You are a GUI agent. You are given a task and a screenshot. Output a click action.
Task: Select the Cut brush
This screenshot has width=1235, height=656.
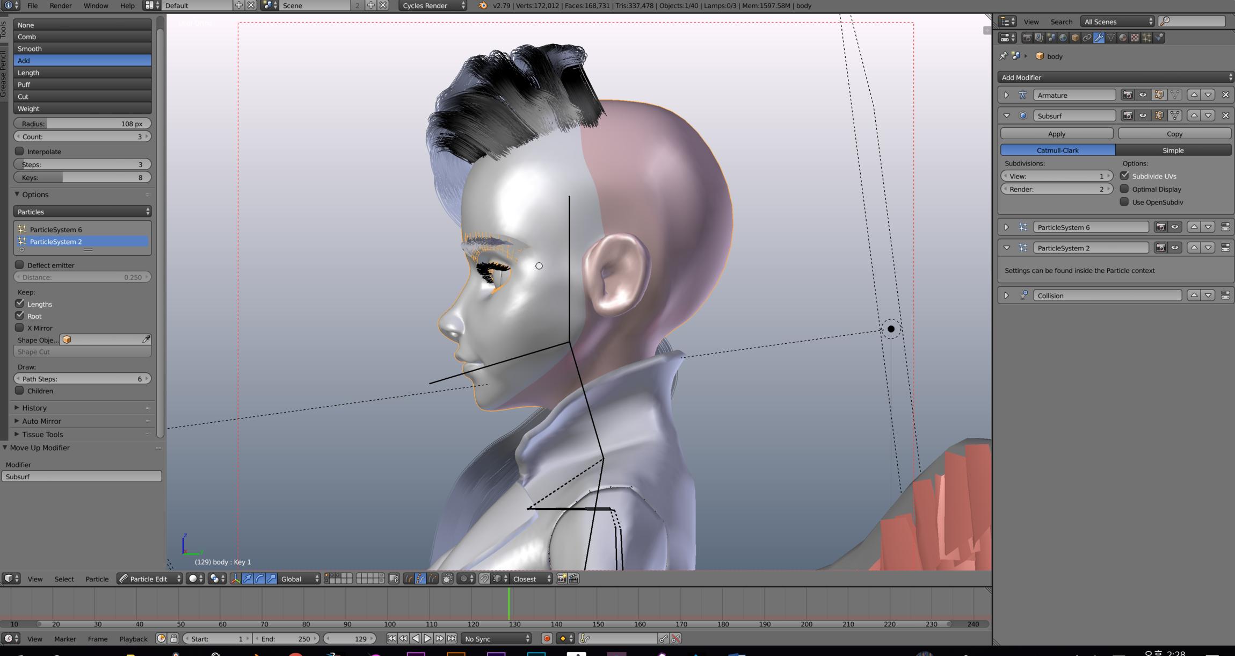coord(82,96)
